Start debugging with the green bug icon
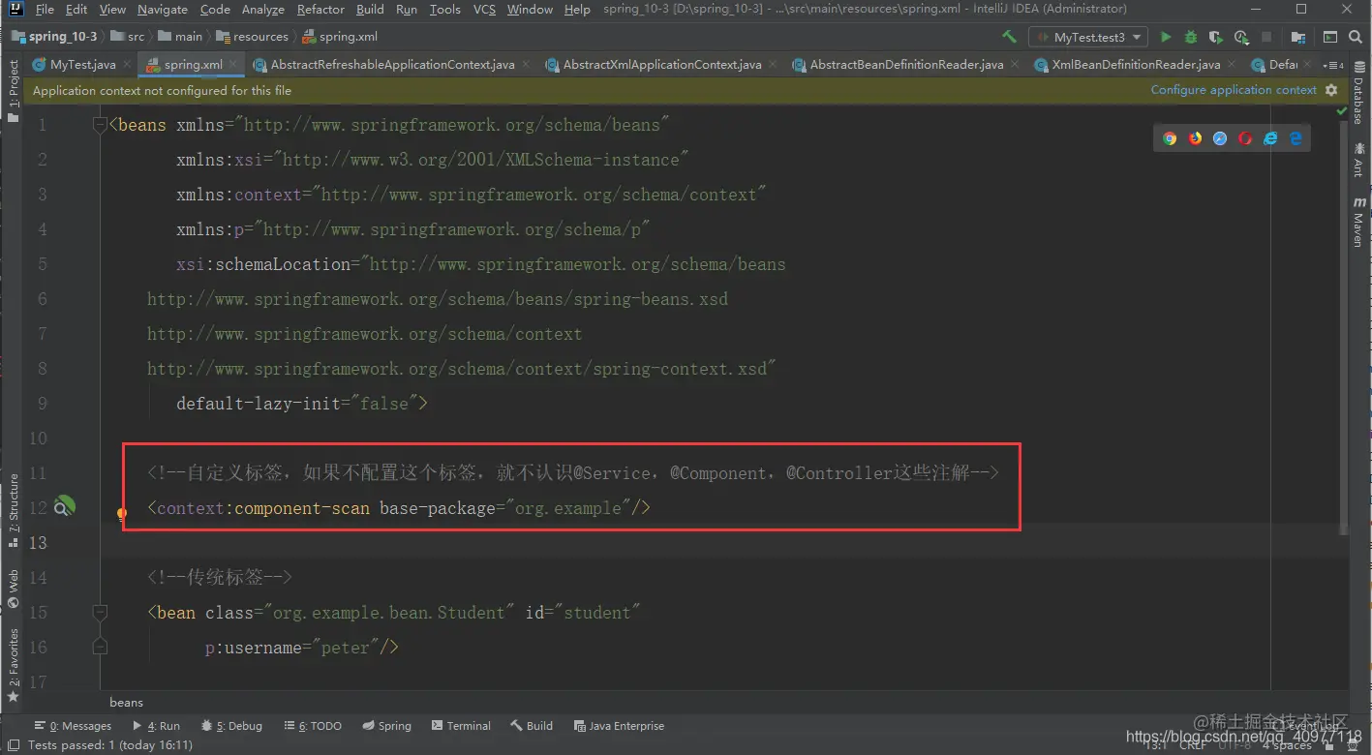The image size is (1372, 755). coord(1191,37)
